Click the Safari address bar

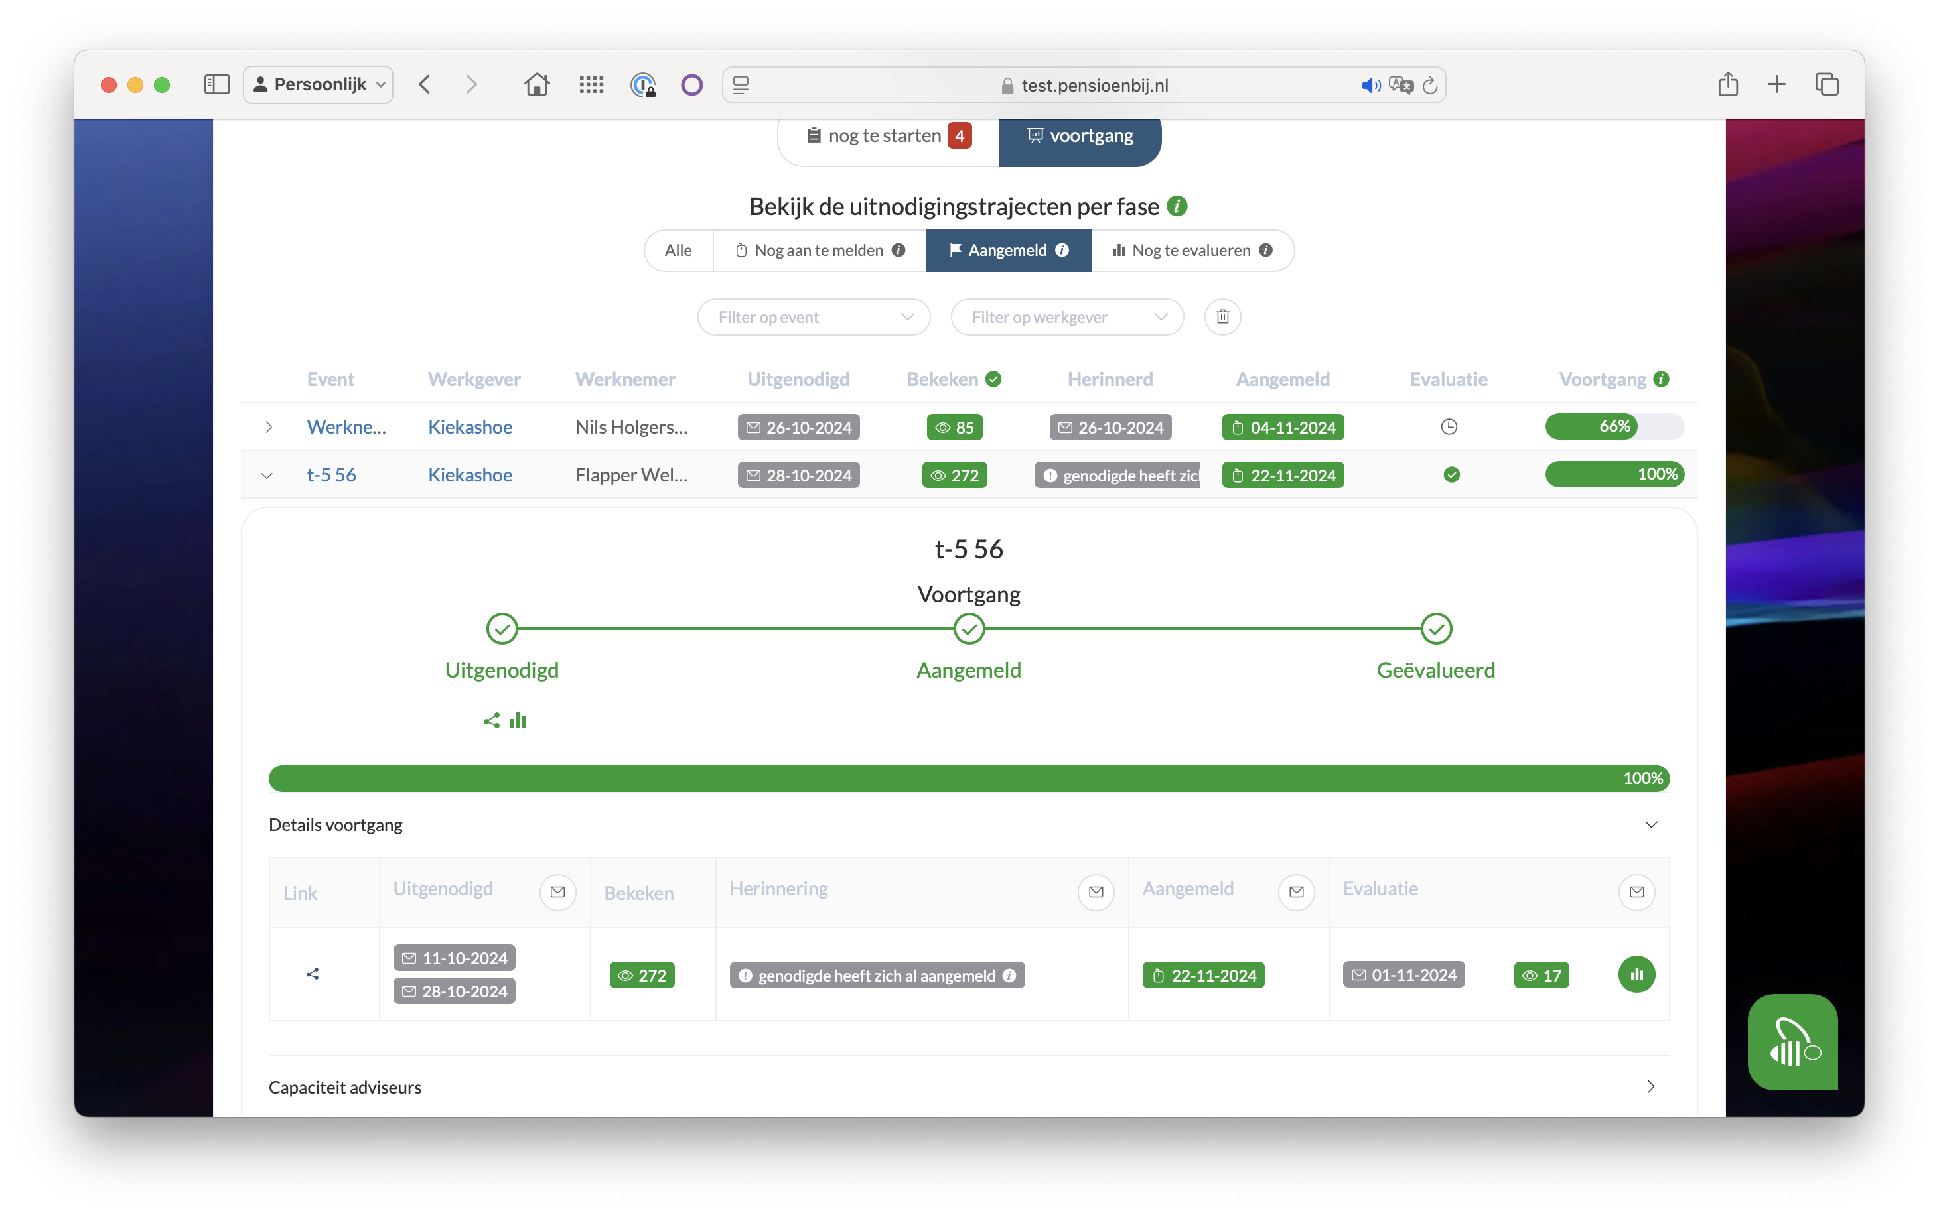(1094, 85)
